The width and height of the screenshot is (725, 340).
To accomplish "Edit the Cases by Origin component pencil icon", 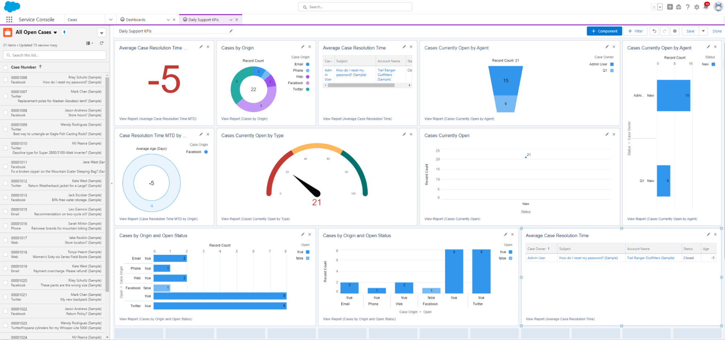I will 302,47.
